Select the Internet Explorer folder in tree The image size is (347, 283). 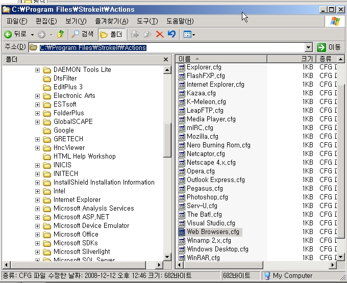[x=77, y=200]
